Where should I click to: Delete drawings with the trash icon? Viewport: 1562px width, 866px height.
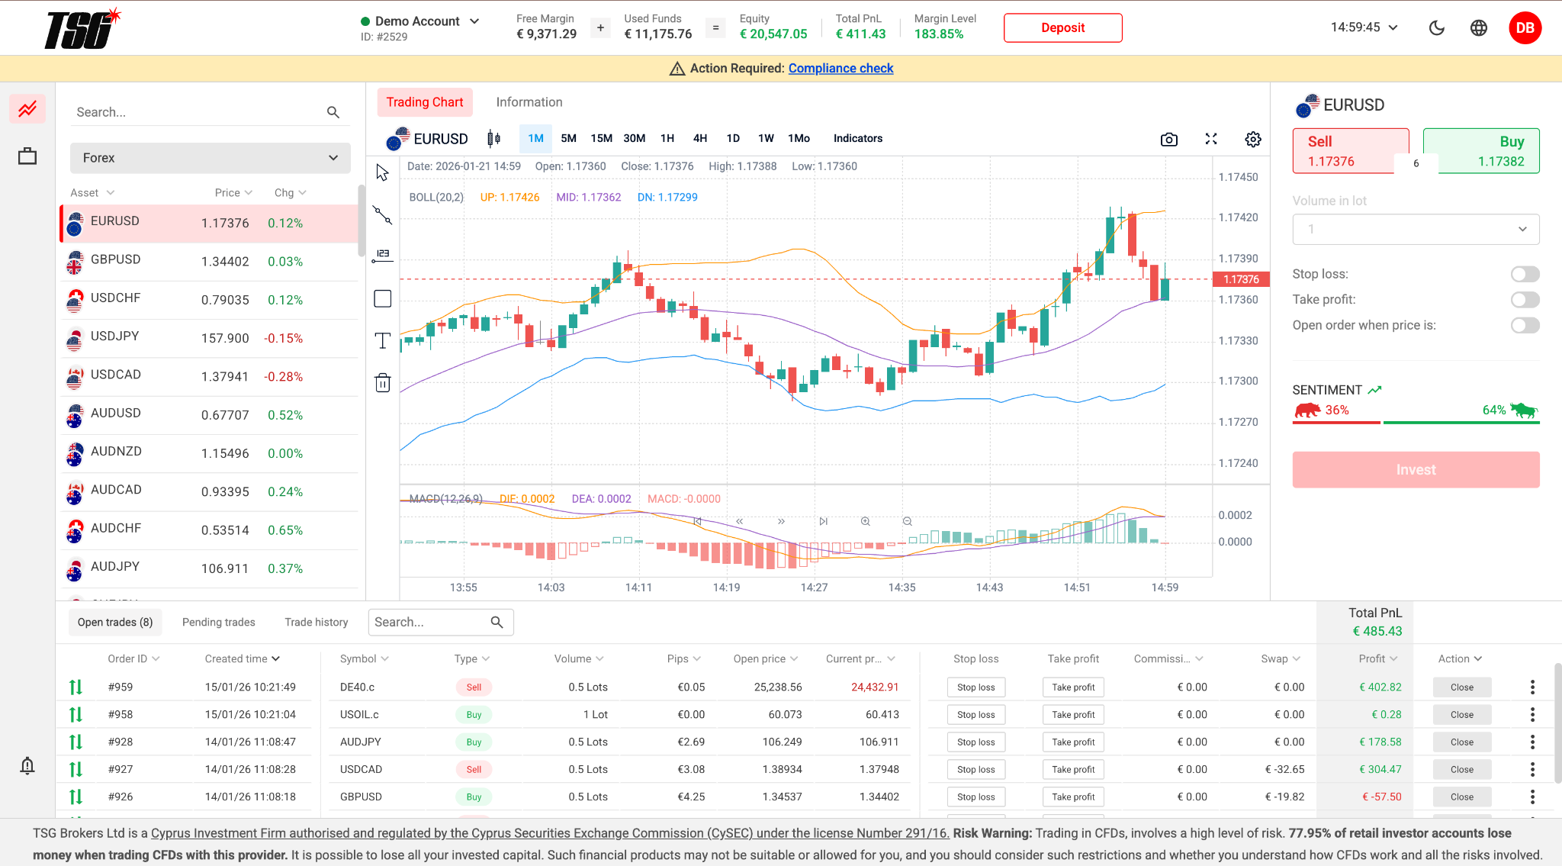383,382
